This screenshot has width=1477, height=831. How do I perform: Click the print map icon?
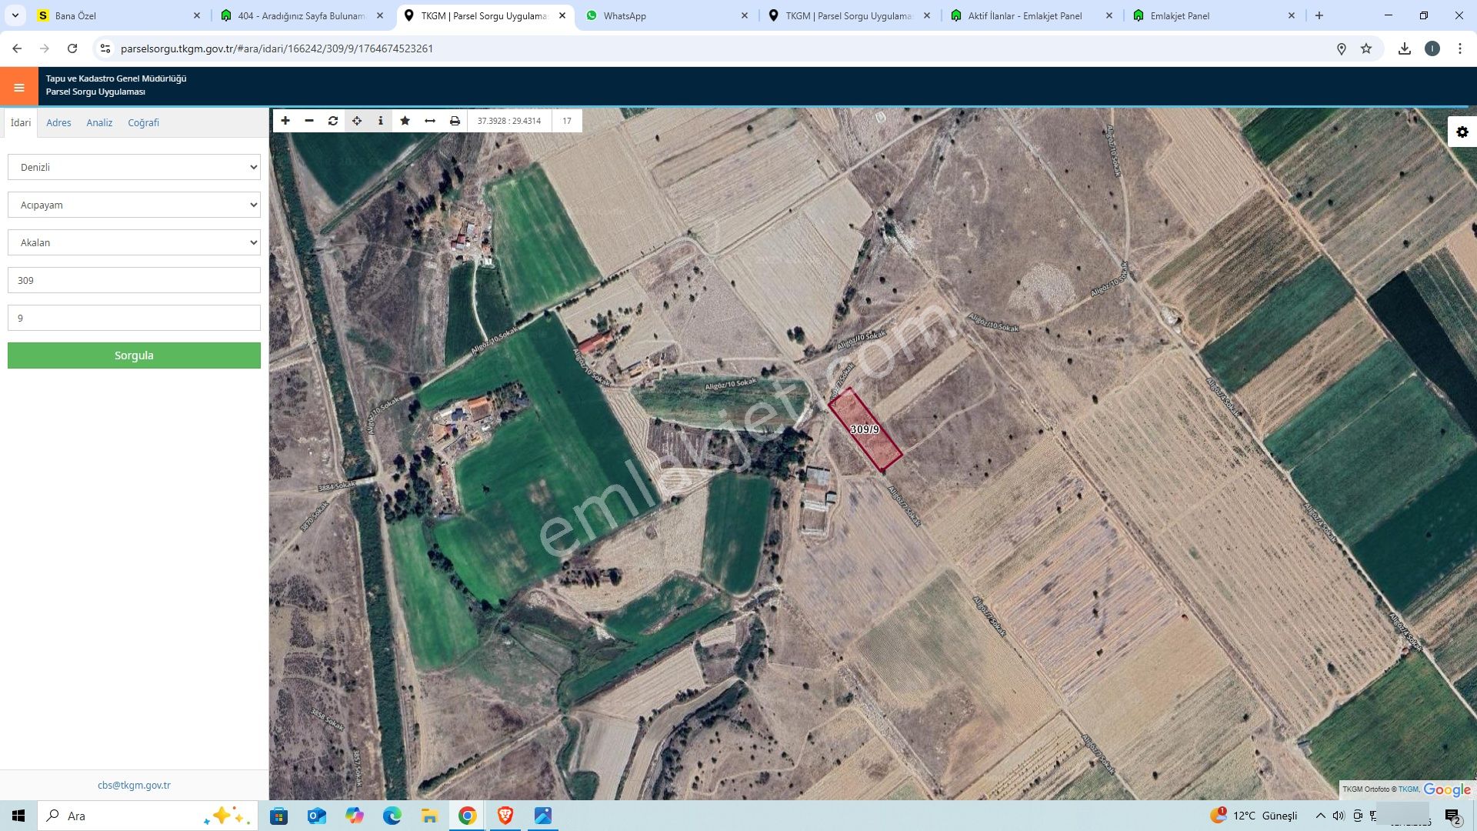point(455,121)
